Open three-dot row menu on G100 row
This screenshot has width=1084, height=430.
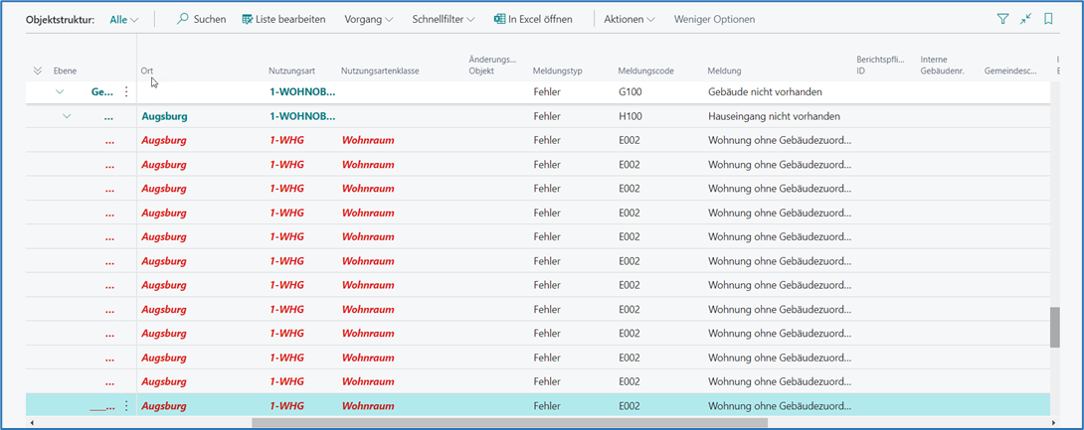tap(126, 92)
